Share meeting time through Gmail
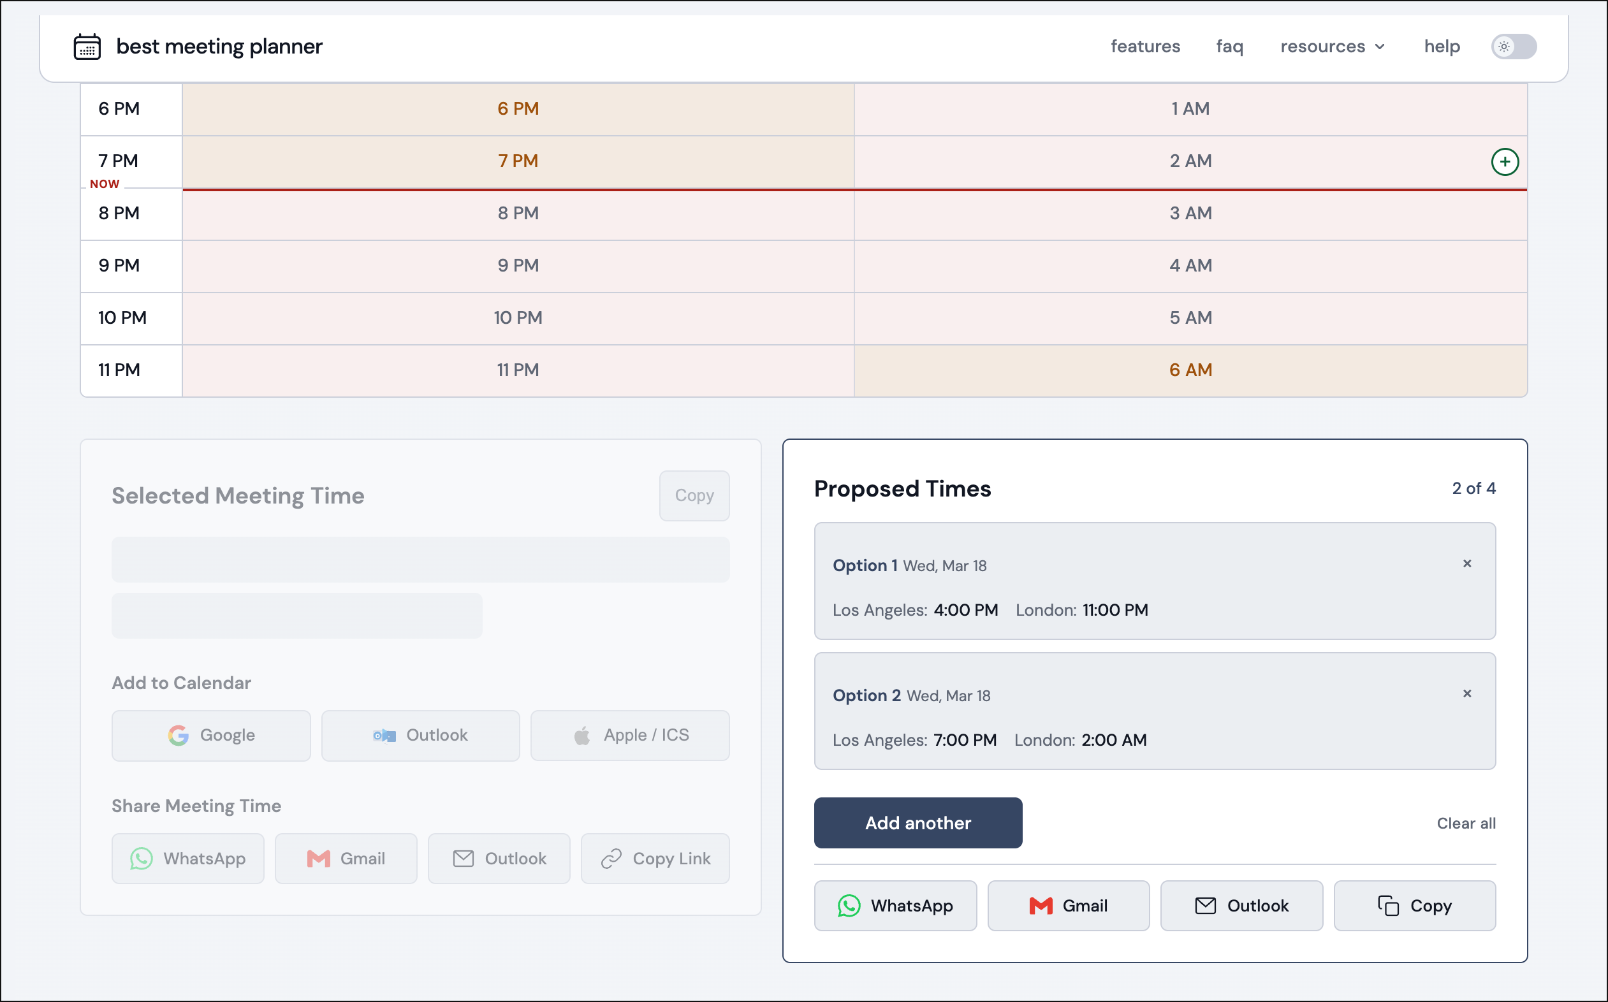Viewport: 1608px width, 1002px height. tap(346, 858)
